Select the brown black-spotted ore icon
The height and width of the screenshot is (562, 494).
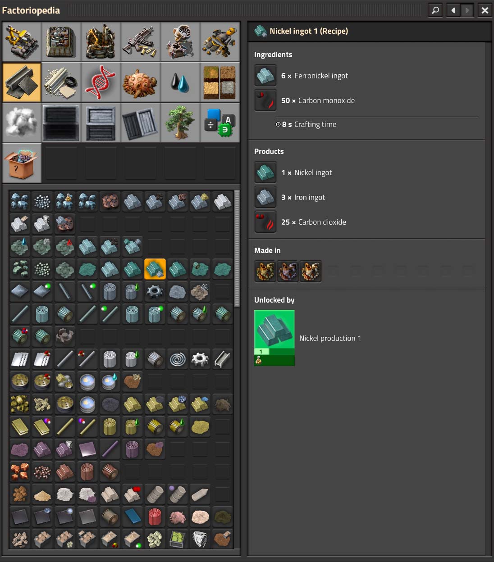(110, 201)
